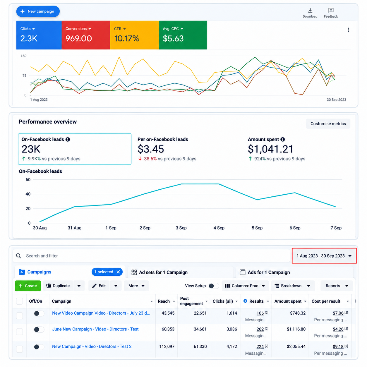
Task: Open the Campaign column header arrow
Action: coord(152,301)
